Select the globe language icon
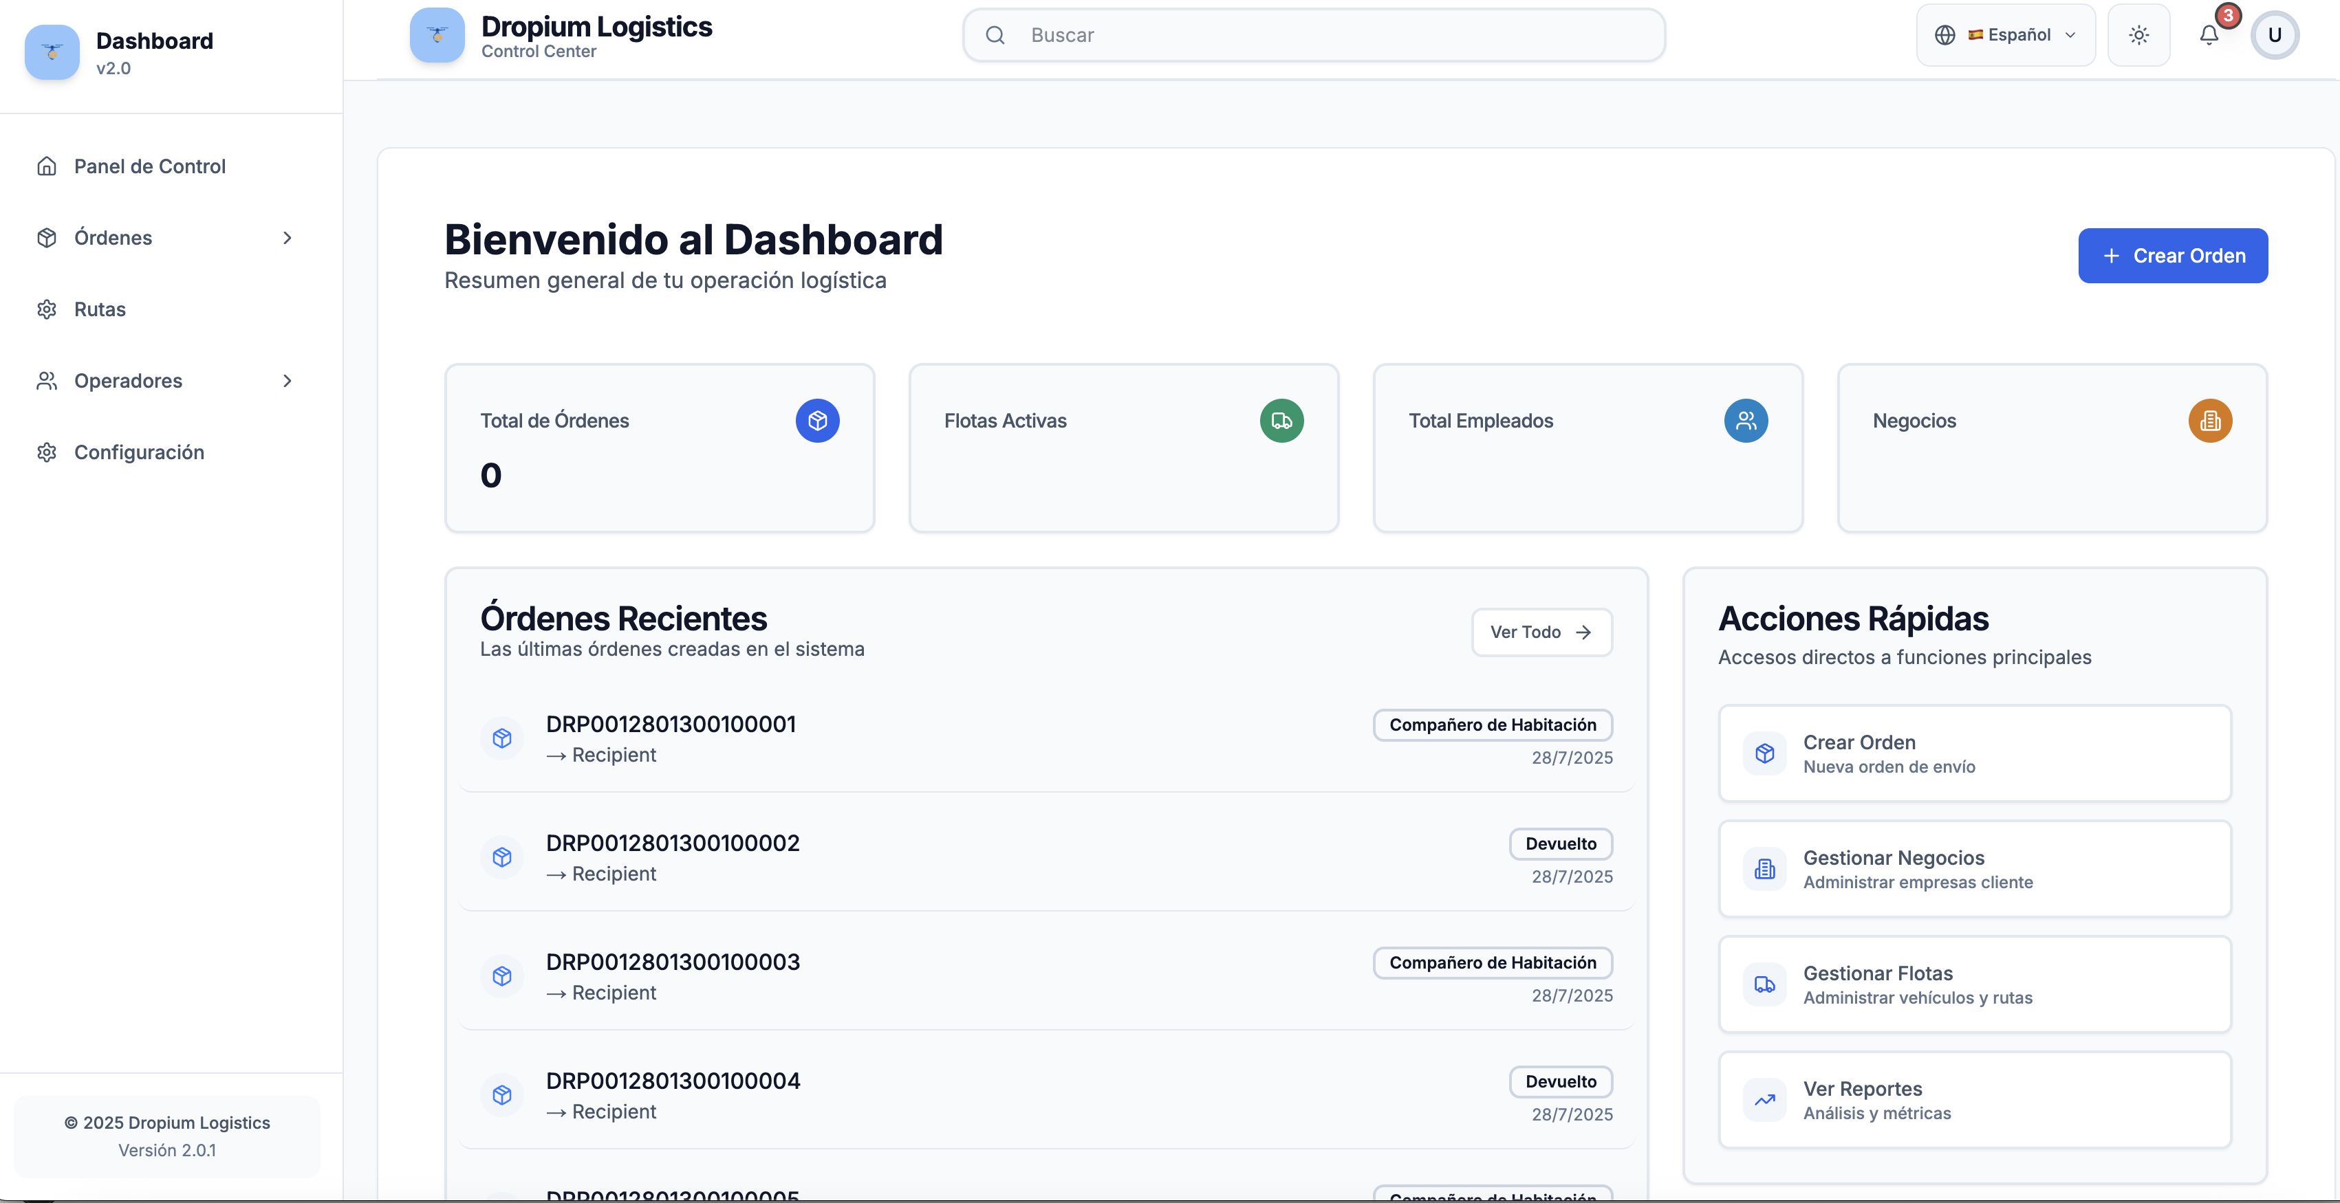This screenshot has height=1203, width=2340. [x=1945, y=34]
